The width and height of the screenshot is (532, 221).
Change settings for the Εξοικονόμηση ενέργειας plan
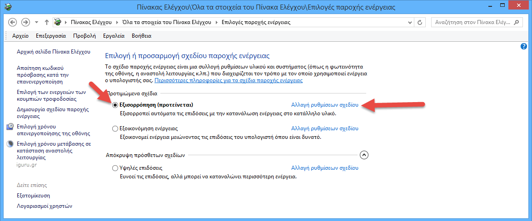(x=325, y=128)
